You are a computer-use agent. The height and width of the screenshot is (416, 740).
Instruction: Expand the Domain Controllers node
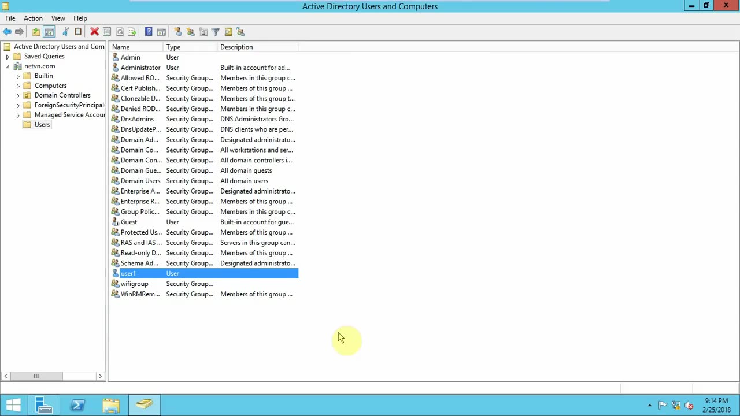[x=18, y=96]
